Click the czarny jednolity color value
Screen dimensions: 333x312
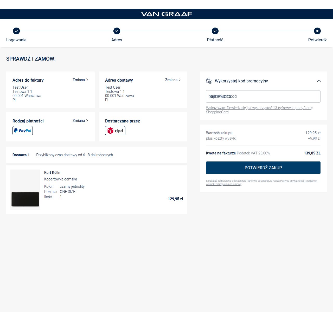pyautogui.click(x=72, y=186)
